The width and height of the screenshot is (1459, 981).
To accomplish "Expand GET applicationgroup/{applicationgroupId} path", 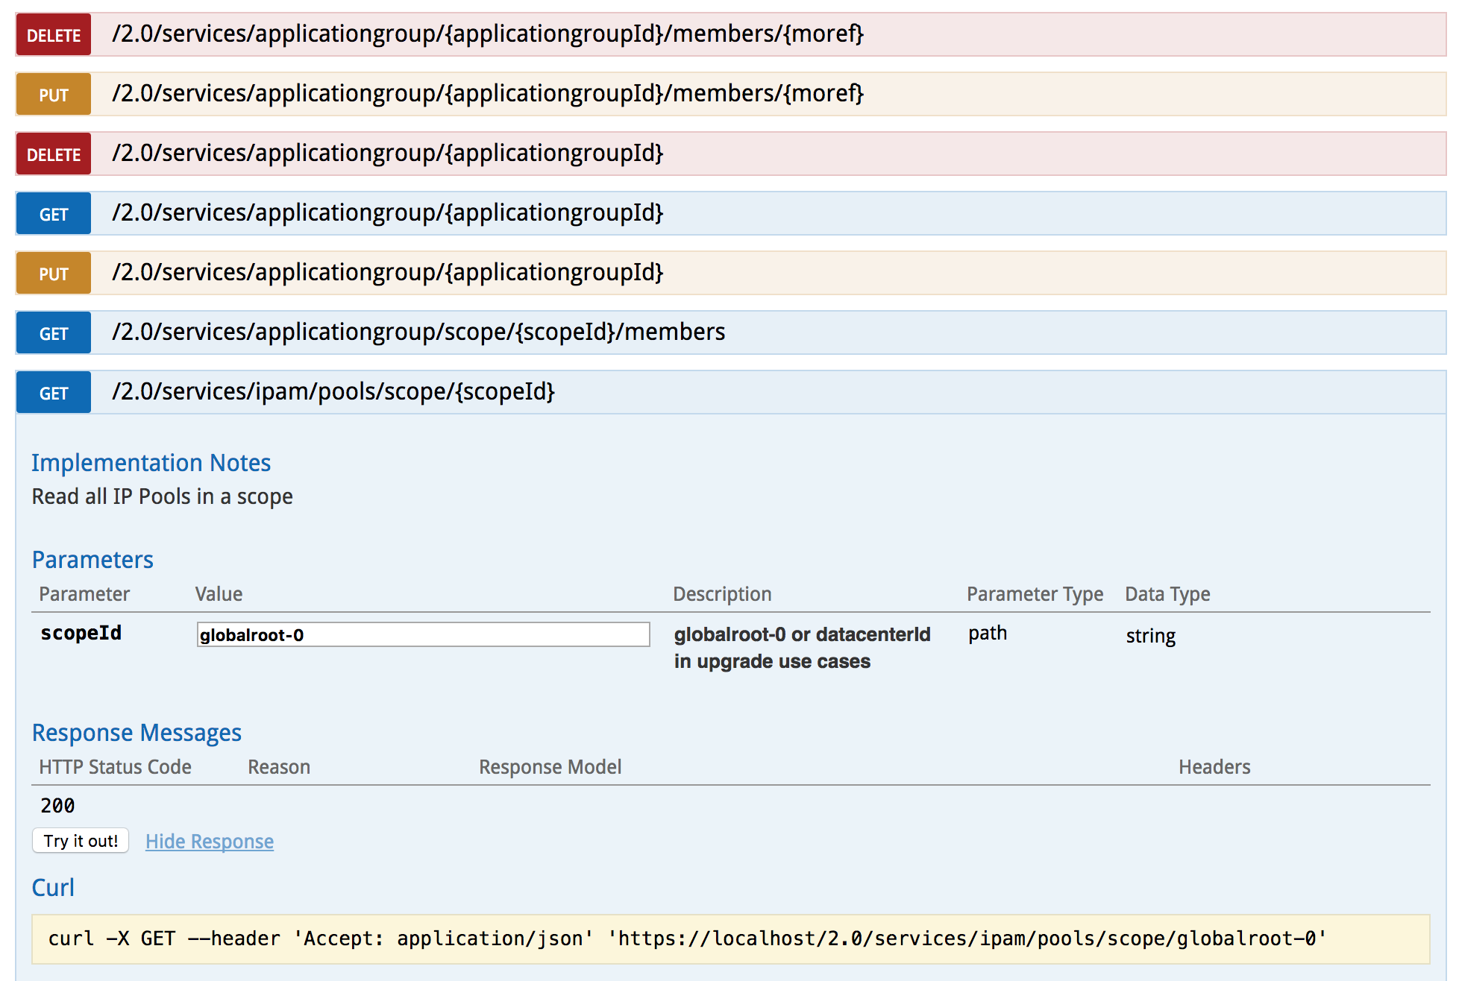I will pyautogui.click(x=387, y=213).
